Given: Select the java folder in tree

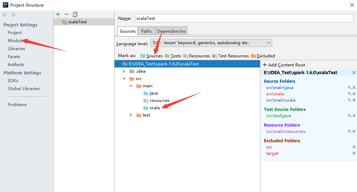Looking at the screenshot, I should 150,93.
